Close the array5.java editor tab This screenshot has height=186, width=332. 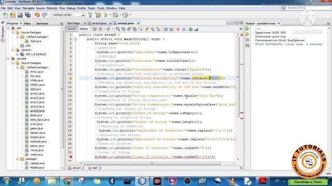(x=138, y=23)
